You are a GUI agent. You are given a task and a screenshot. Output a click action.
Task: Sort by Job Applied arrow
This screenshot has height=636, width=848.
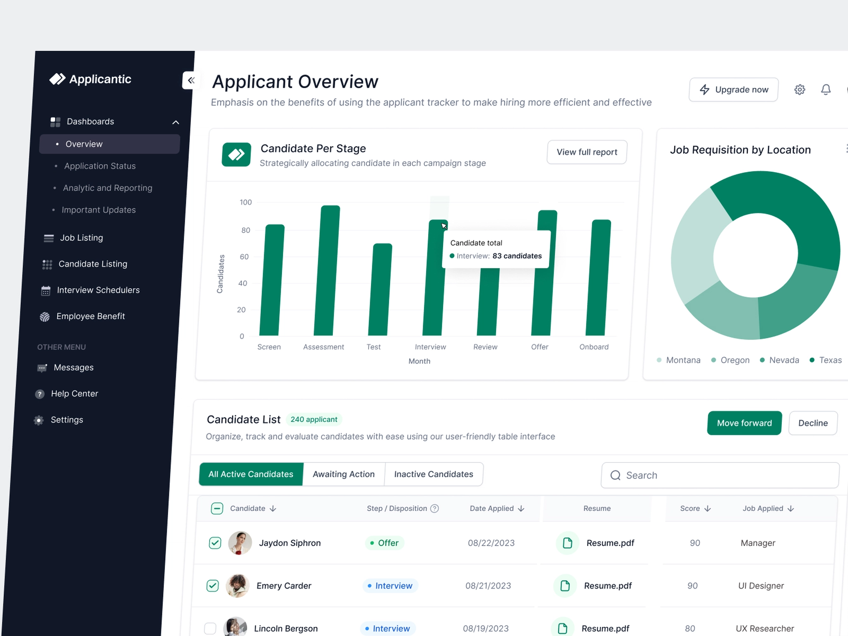pos(791,508)
